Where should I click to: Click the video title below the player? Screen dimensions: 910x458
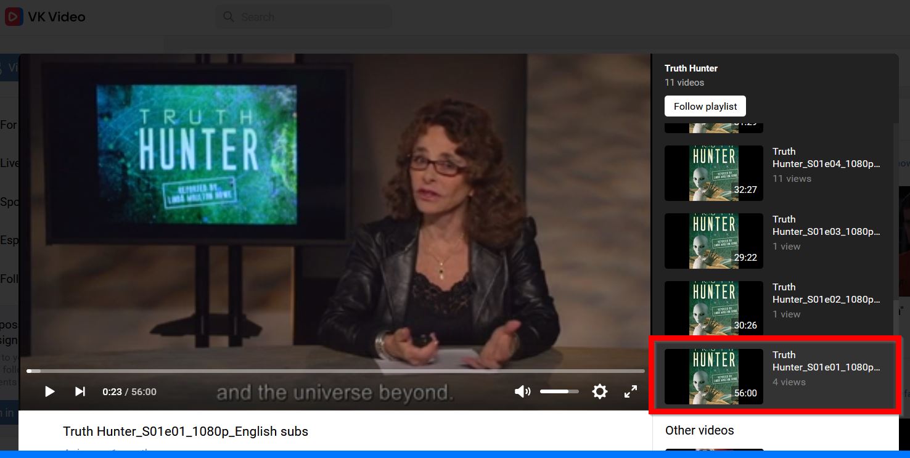coord(186,431)
